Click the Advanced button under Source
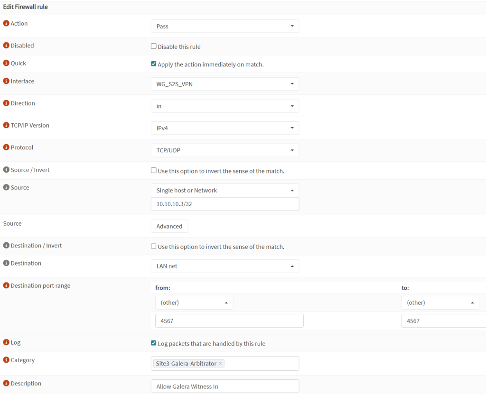This screenshot has height=394, width=486. click(169, 226)
